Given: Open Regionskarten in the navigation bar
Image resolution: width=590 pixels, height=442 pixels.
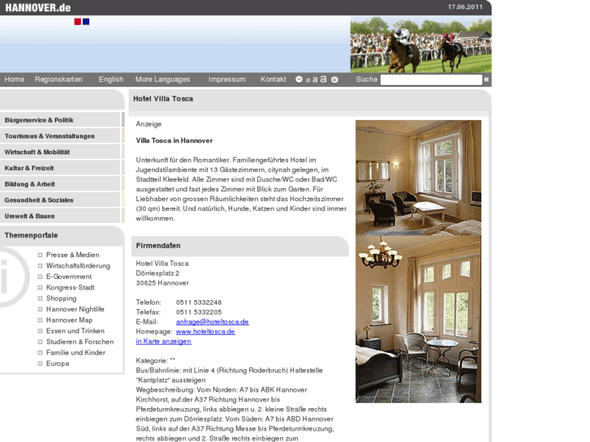Looking at the screenshot, I should (x=58, y=79).
